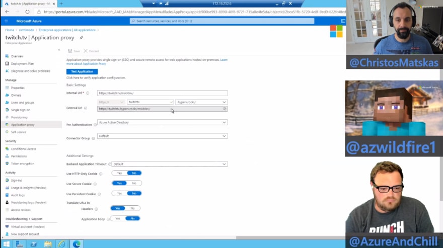
Task: Open the .hyperv.rocks/ domain dropdown
Action: (x=201, y=102)
